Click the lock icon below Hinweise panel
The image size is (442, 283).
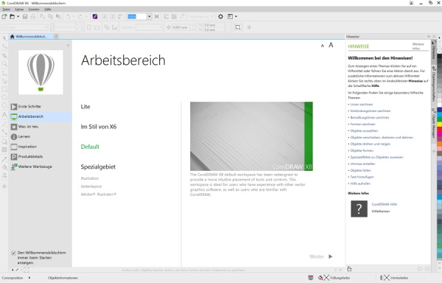tap(349, 269)
